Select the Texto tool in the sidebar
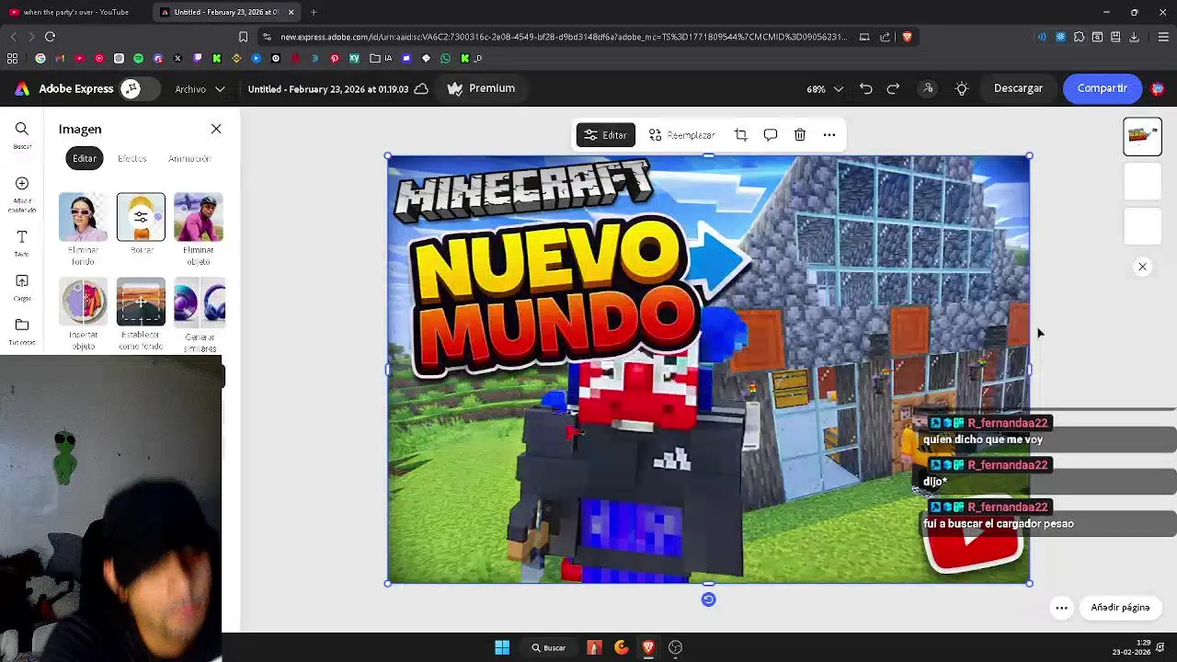 [x=22, y=243]
